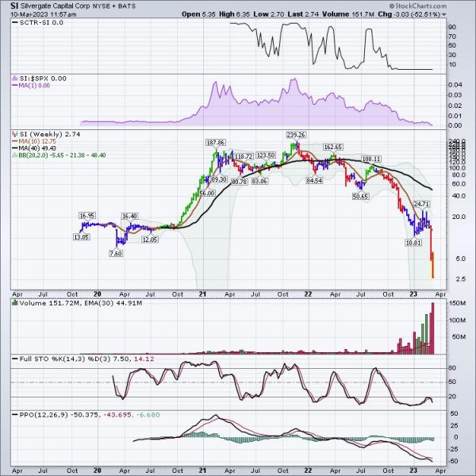Click the Volume 151.72M, EMA(30) 44.91M legend
Viewport: 476px width, 476px height.
80,303
